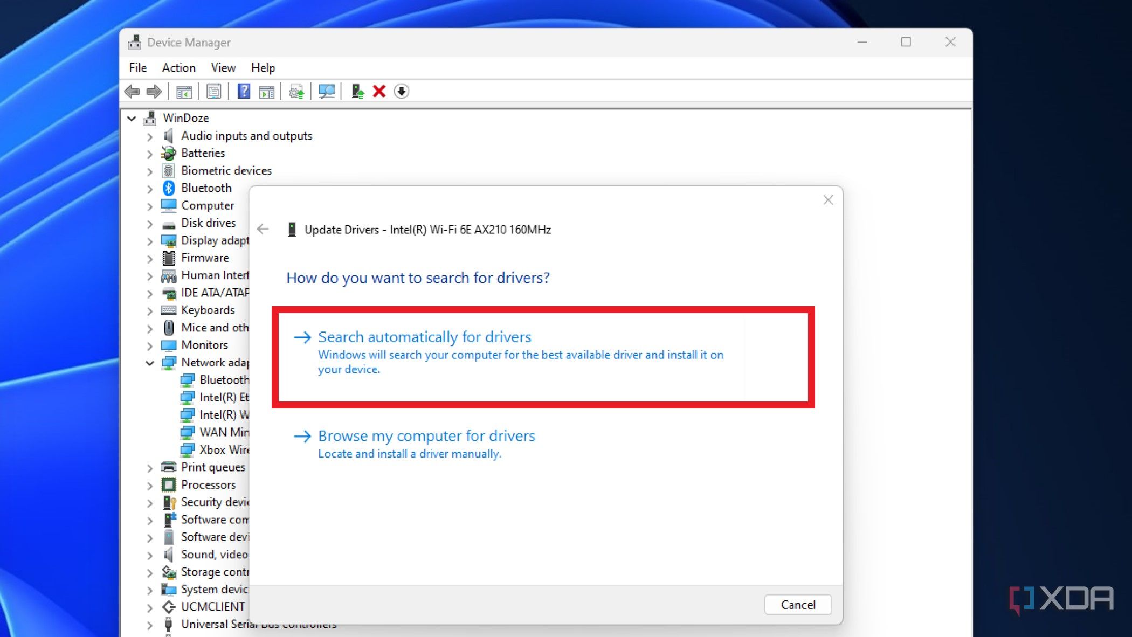Image resolution: width=1132 pixels, height=637 pixels.
Task: Click Scan for hardware changes monitor icon
Action: click(x=327, y=92)
